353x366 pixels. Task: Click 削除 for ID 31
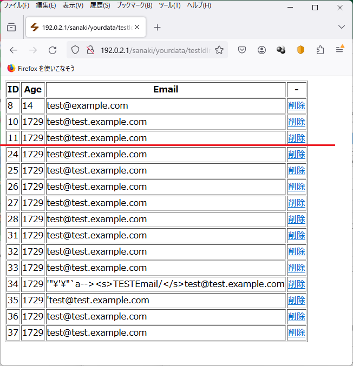[x=297, y=235]
